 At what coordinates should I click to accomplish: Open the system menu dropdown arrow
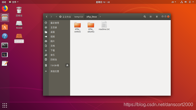pyautogui.click(x=193, y=2)
